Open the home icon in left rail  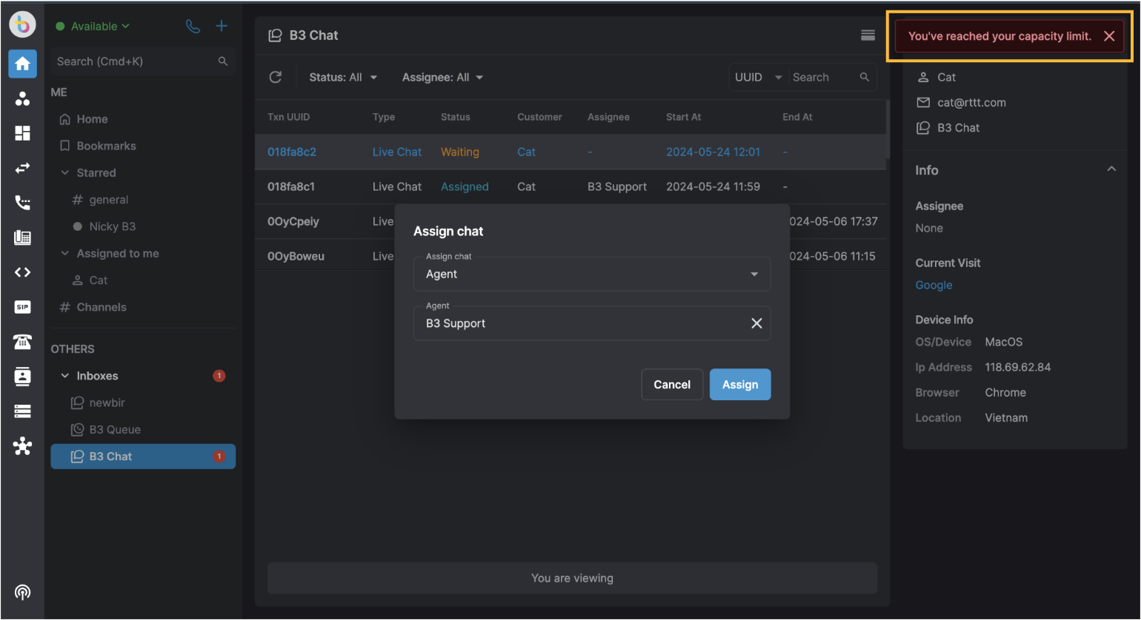click(x=23, y=64)
